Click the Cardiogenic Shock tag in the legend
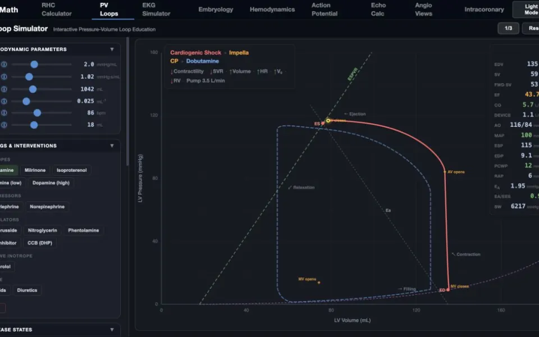The height and width of the screenshot is (337, 539). coord(195,53)
